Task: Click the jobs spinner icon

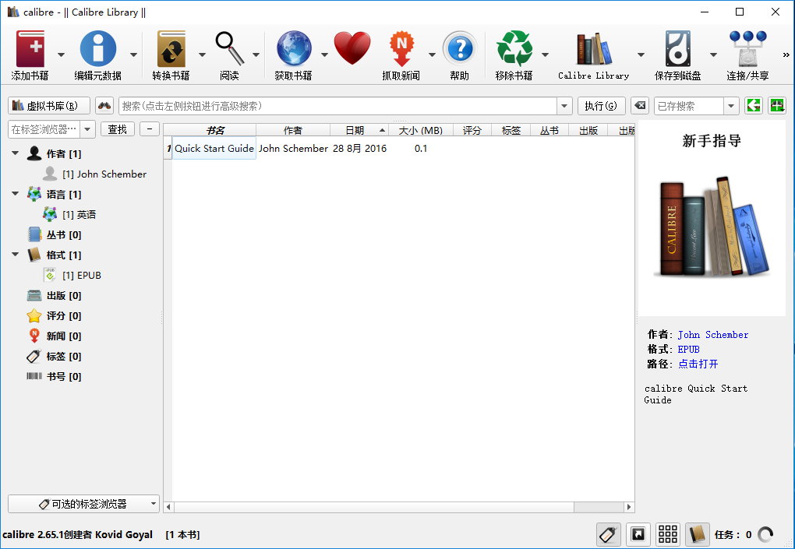Action: (765, 534)
